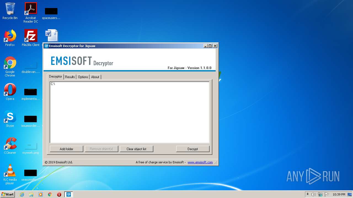Image resolution: width=353 pixels, height=198 pixels.
Task: Click disabled Remove object(s) button
Action: (x=101, y=149)
